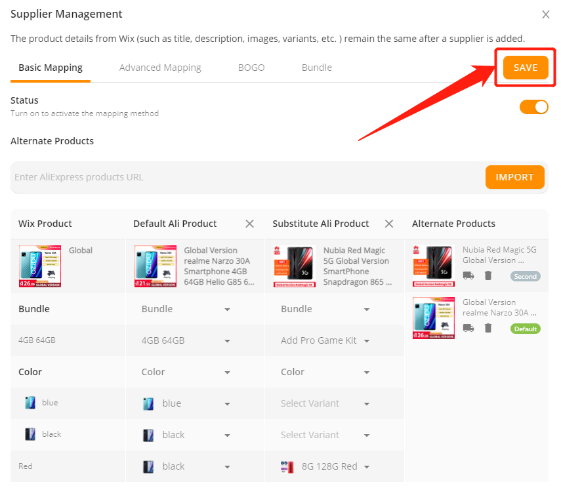
Task: Remove the Substitute Ali Product column
Action: click(389, 224)
